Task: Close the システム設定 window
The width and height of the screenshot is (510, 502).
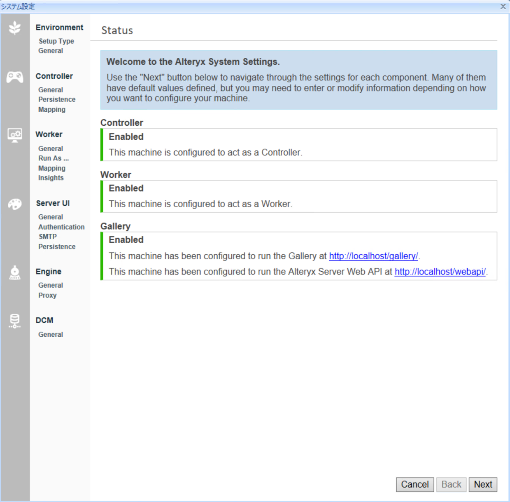Action: pyautogui.click(x=503, y=7)
